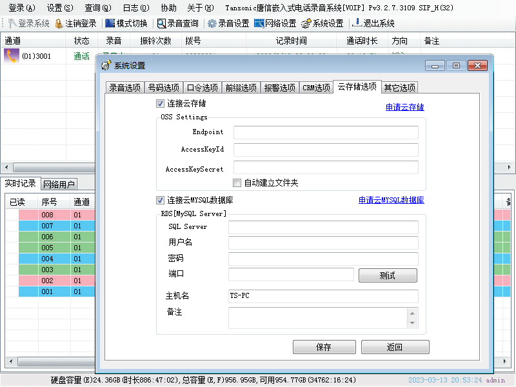Select the 实时记录 tab

pos(20,183)
